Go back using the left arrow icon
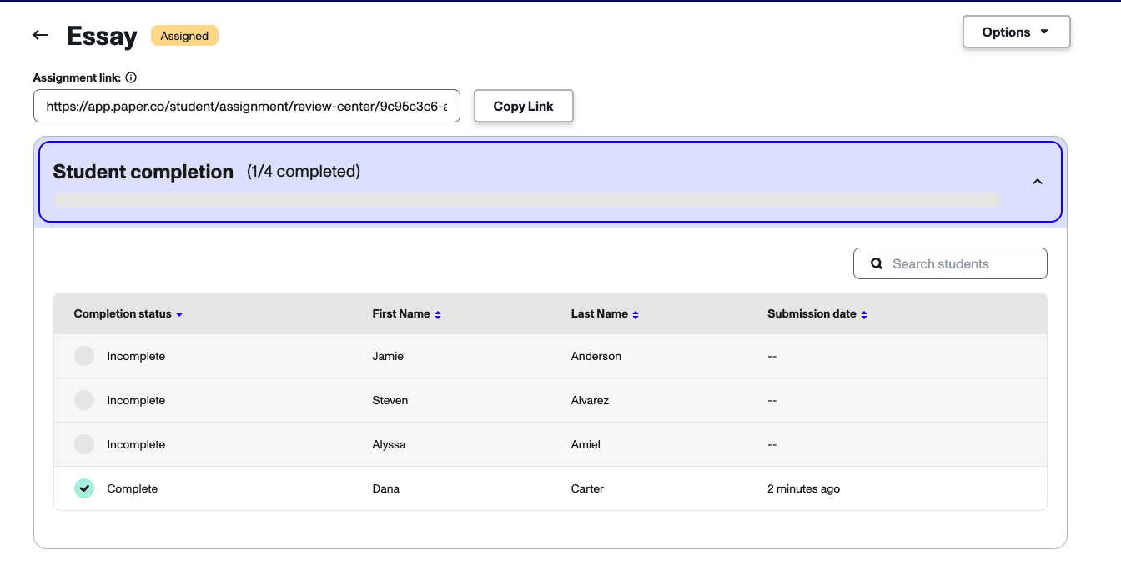 [40, 35]
